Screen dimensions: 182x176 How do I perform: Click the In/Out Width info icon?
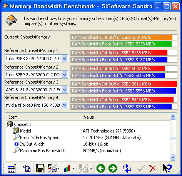(17, 144)
